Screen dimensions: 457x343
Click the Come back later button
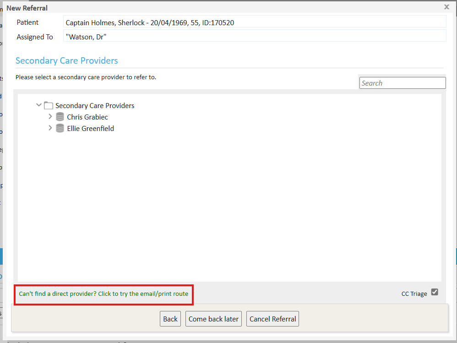(x=213, y=319)
